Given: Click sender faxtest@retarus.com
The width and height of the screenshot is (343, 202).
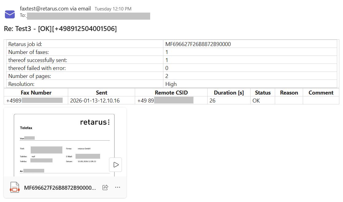Looking at the screenshot, I should 44,9.
